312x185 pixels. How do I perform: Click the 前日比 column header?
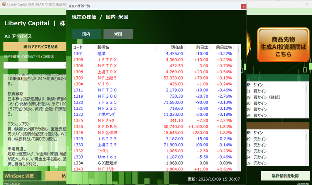click(x=197, y=47)
